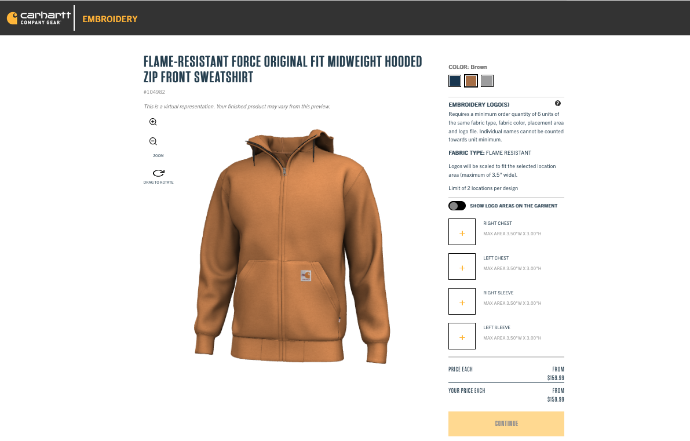This screenshot has height=441, width=690.
Task: Click the sweatshirt 3D preview image
Action: 292,246
